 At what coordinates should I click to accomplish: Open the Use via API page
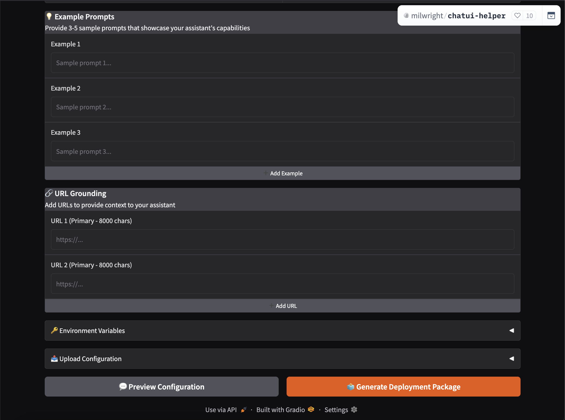tap(221, 409)
